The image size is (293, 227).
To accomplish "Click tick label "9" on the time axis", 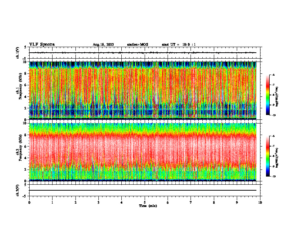I will (237, 203).
